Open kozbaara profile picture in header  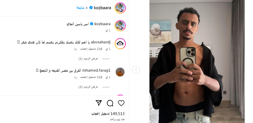pos(120,8)
